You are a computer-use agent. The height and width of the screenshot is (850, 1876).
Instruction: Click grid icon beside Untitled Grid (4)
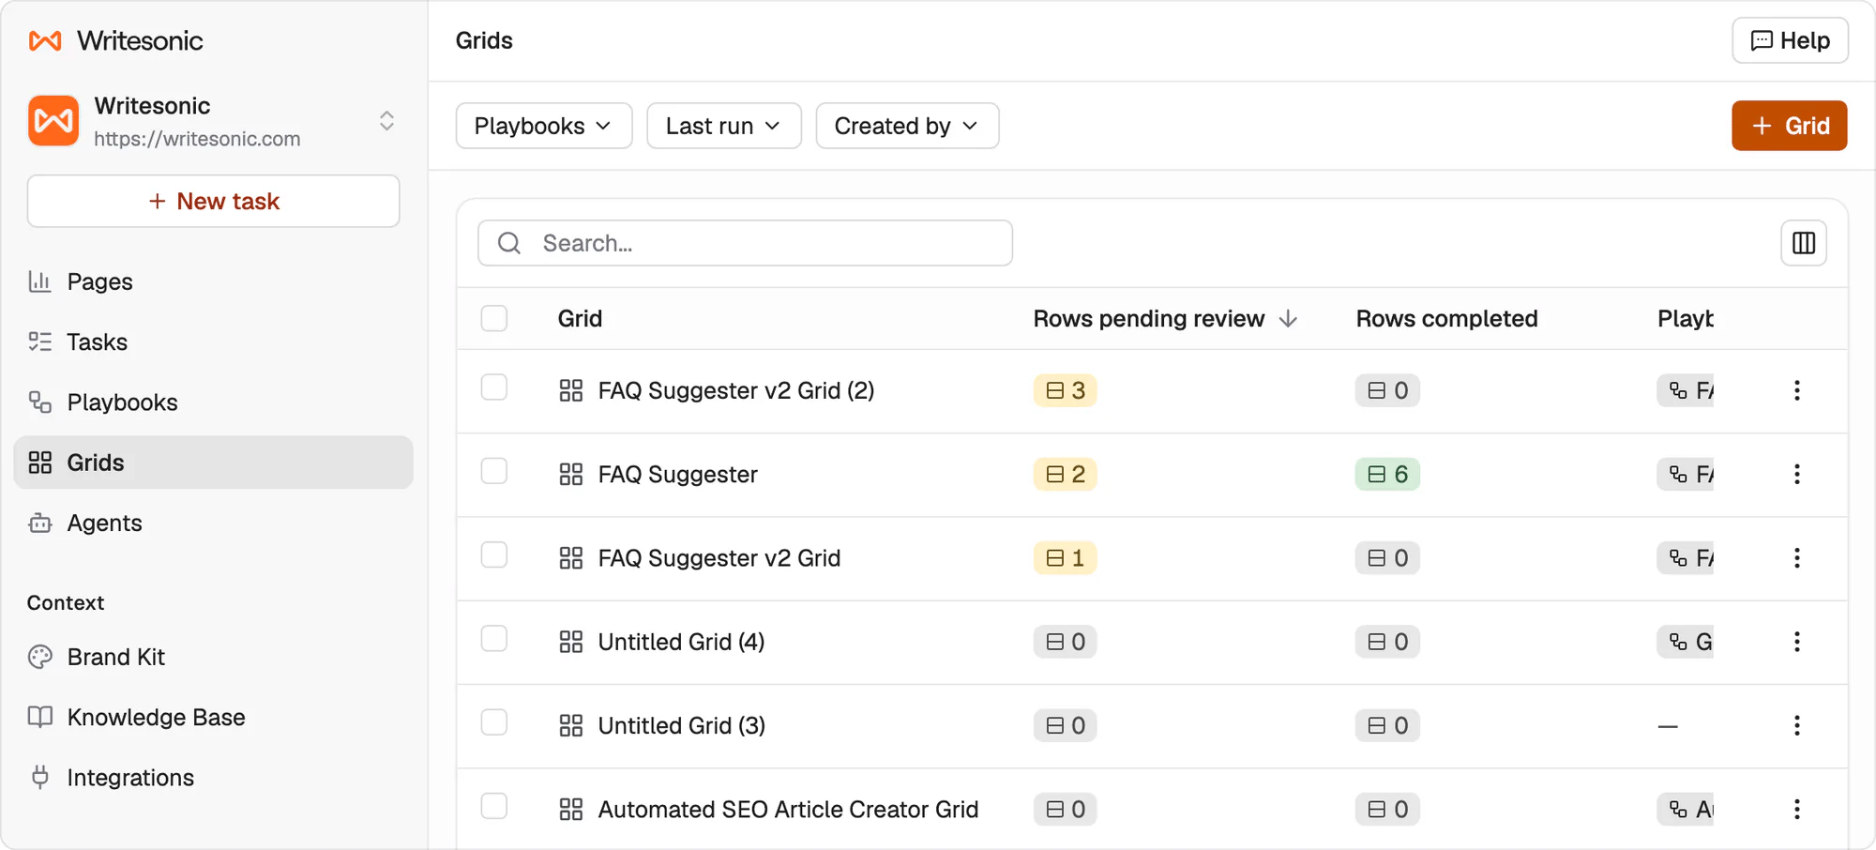[x=571, y=642]
